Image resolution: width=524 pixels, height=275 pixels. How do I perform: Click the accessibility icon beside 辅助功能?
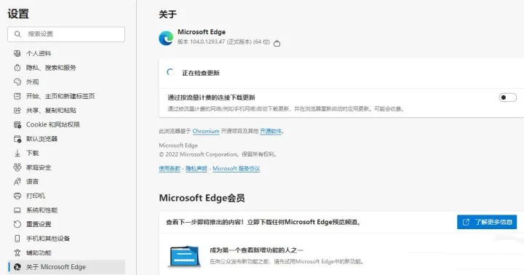[x=17, y=252]
